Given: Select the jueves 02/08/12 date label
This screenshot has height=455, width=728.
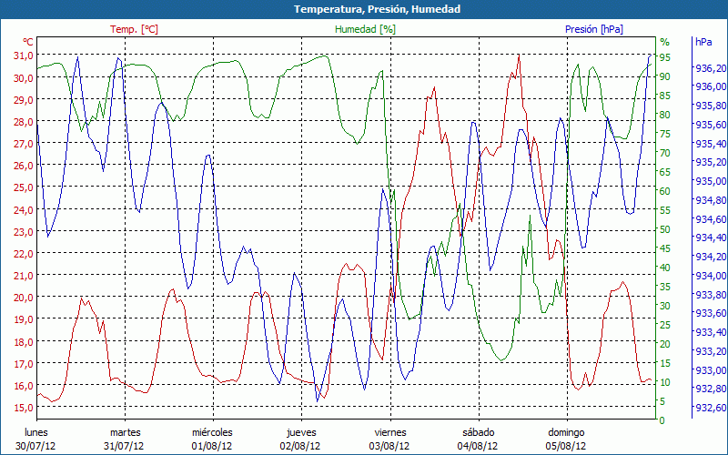Looking at the screenshot, I should [301, 439].
